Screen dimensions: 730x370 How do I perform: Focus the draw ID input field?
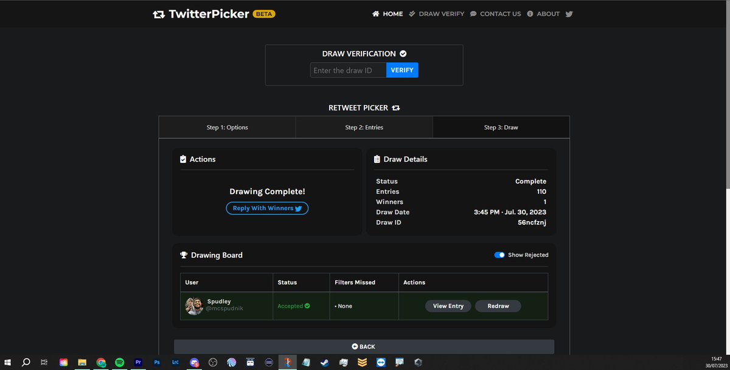pyautogui.click(x=348, y=70)
